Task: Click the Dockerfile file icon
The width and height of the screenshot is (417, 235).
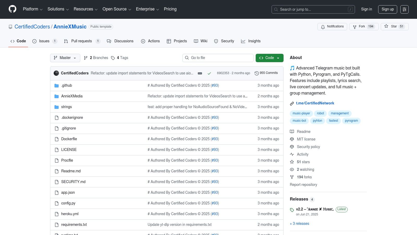Action: tap(57, 139)
